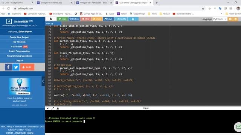Open the CamStudio Tutorial bookmark
The image size is (241, 135).
coord(35,14)
